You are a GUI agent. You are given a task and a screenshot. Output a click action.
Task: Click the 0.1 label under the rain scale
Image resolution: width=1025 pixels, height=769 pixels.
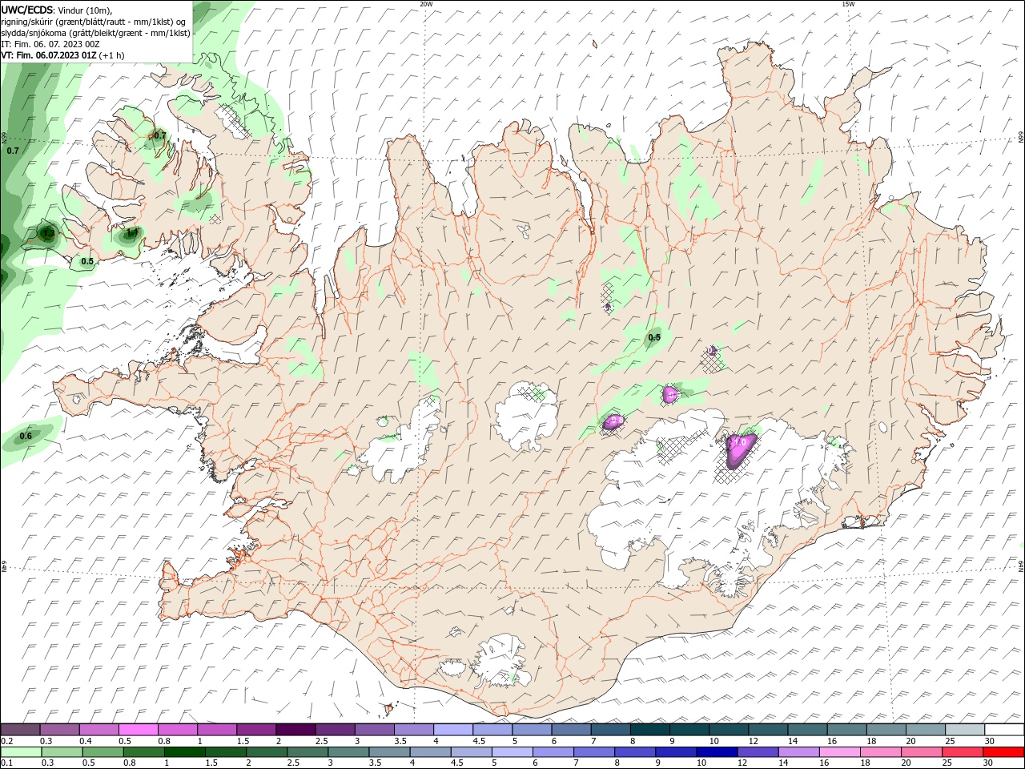(6, 763)
